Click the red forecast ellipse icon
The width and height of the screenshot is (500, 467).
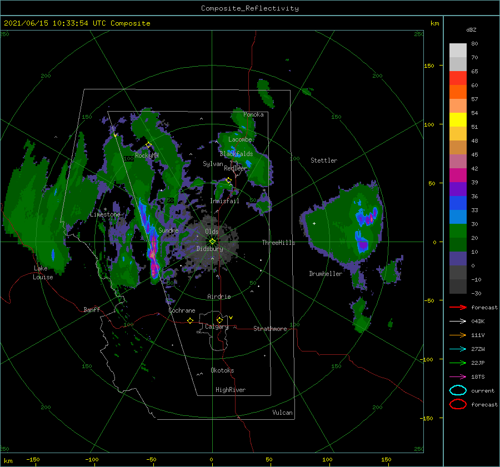click(x=458, y=404)
